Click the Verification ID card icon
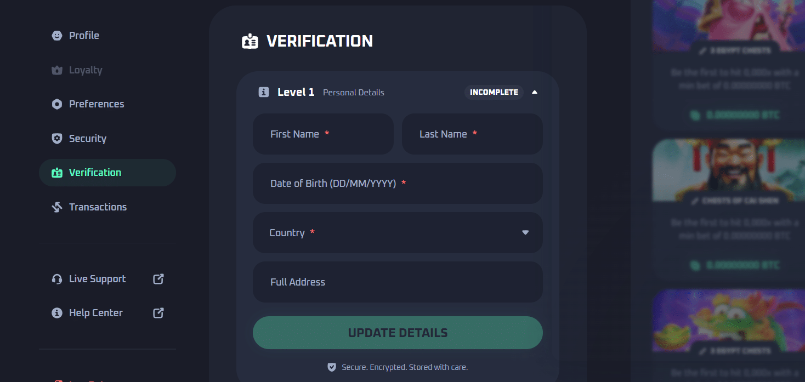The image size is (805, 382). (56, 172)
